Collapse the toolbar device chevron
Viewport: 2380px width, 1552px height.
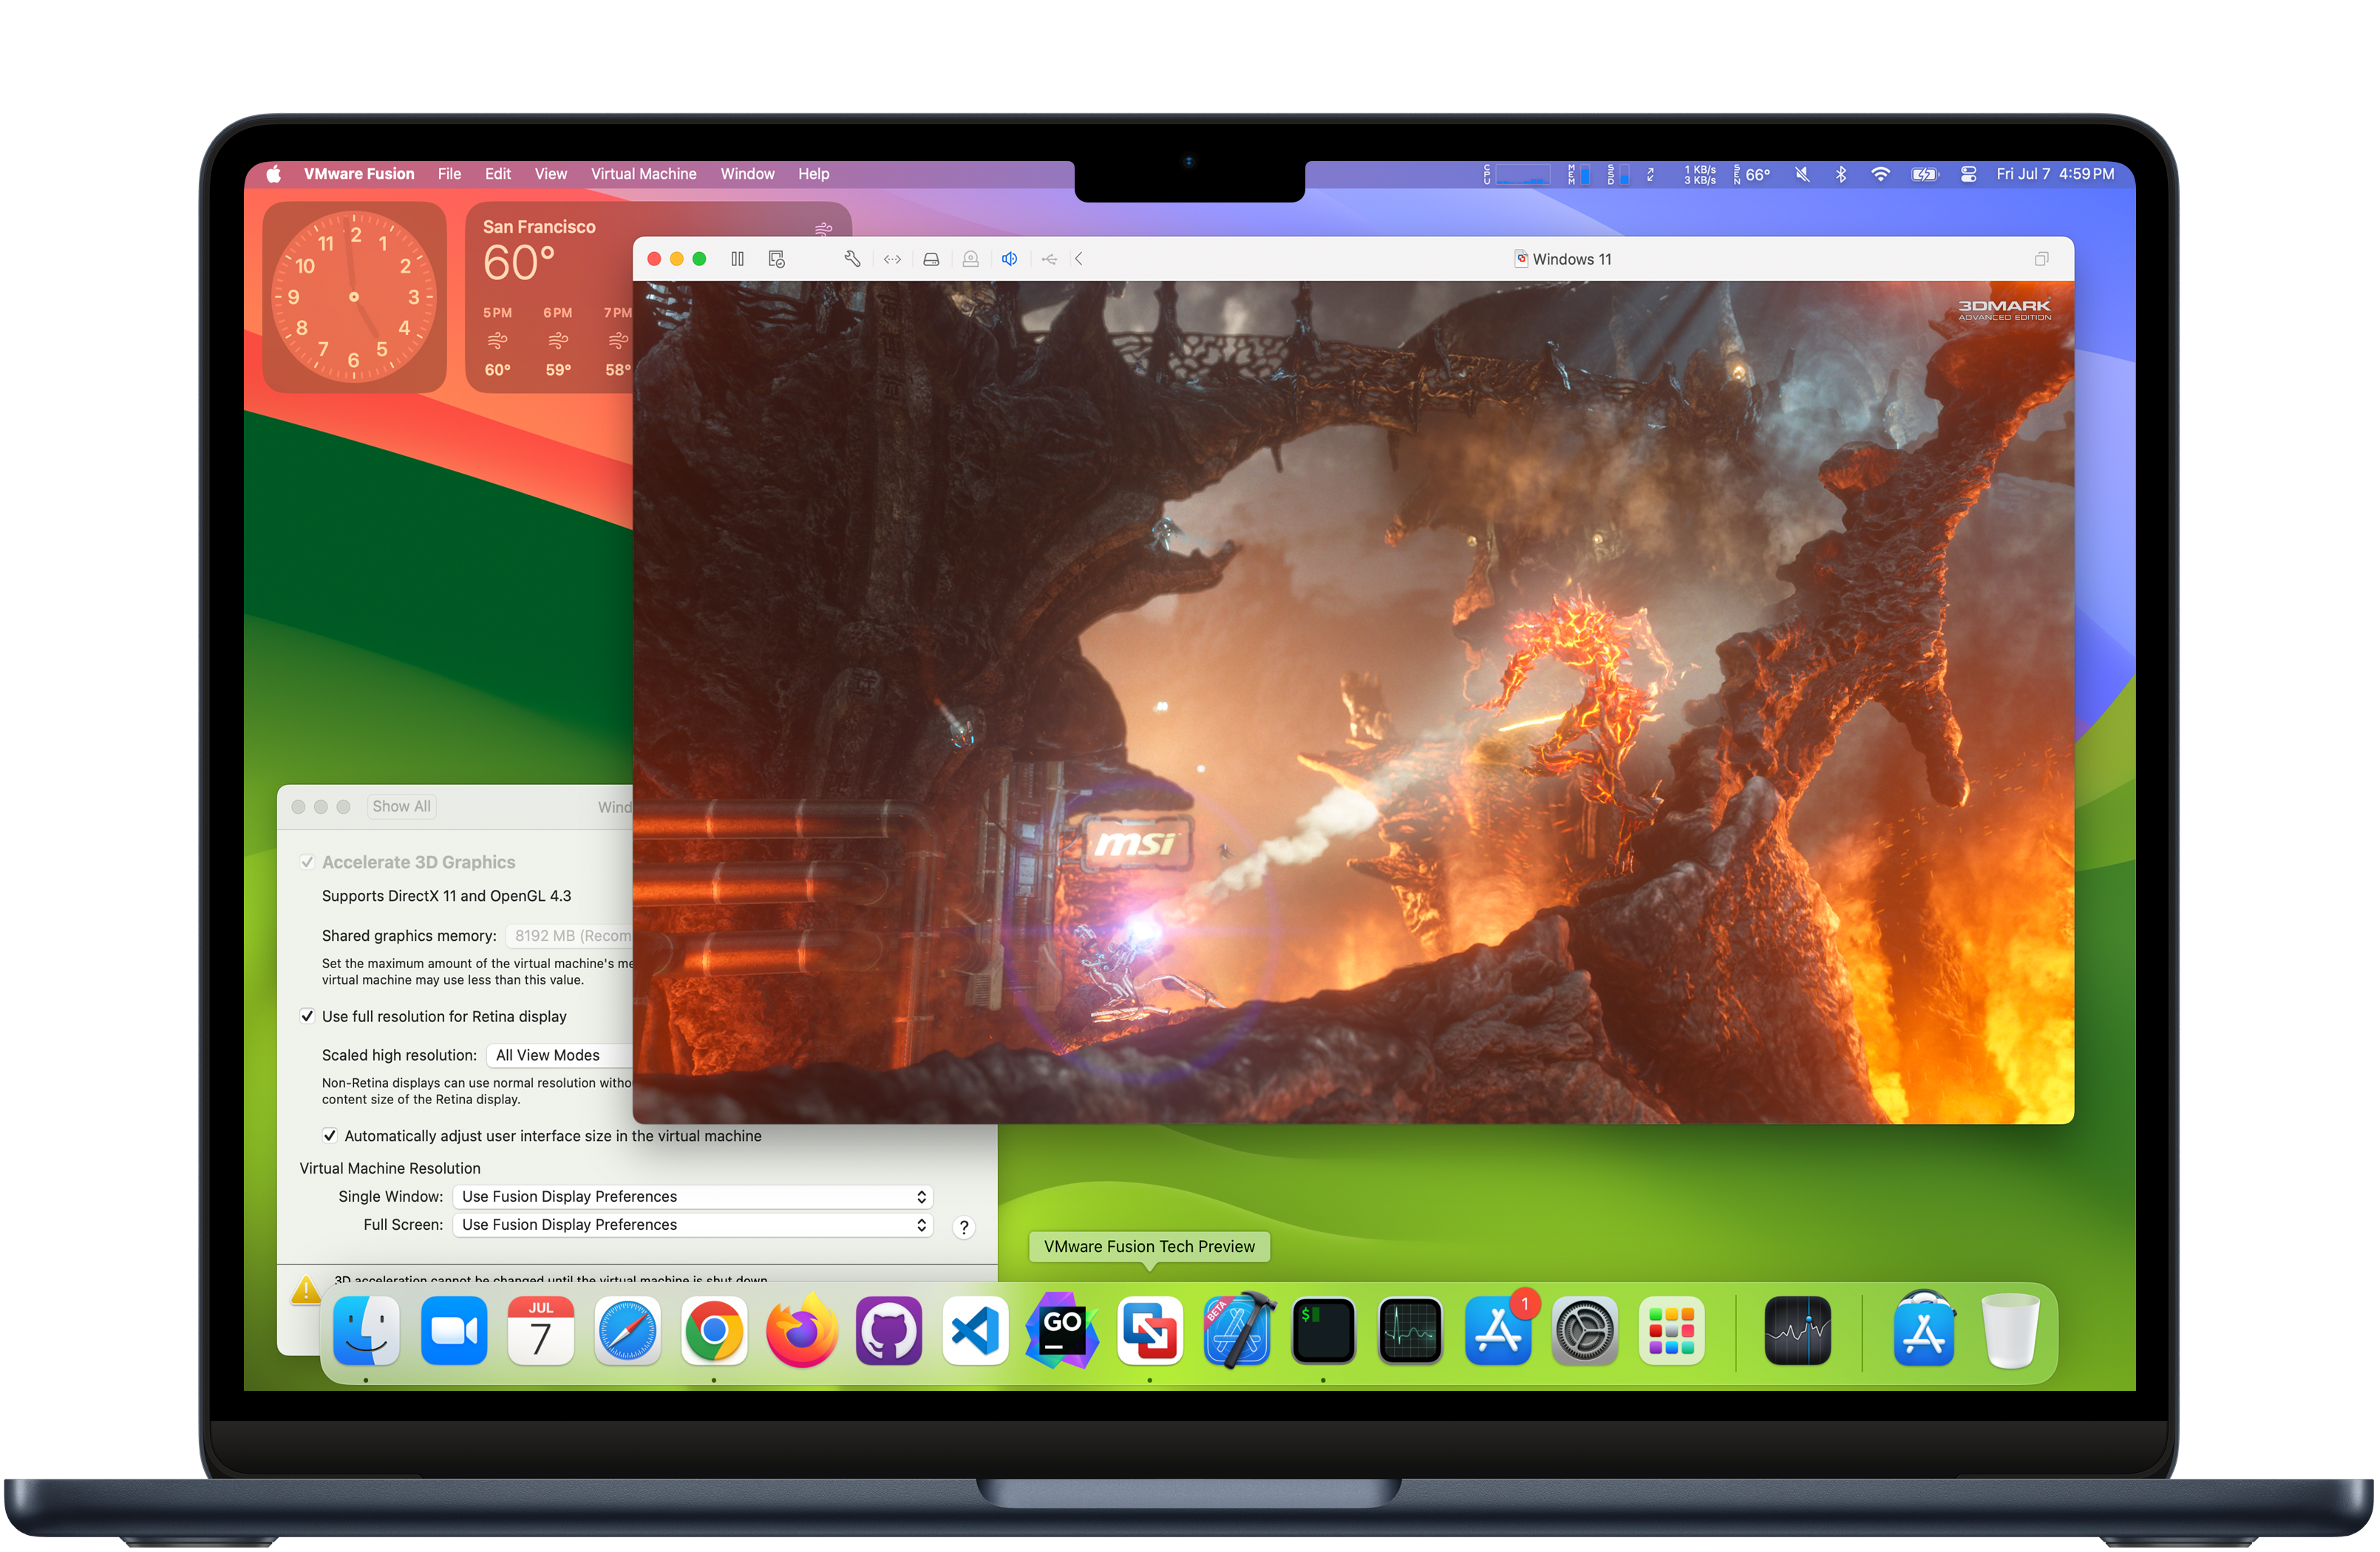coord(1079,259)
